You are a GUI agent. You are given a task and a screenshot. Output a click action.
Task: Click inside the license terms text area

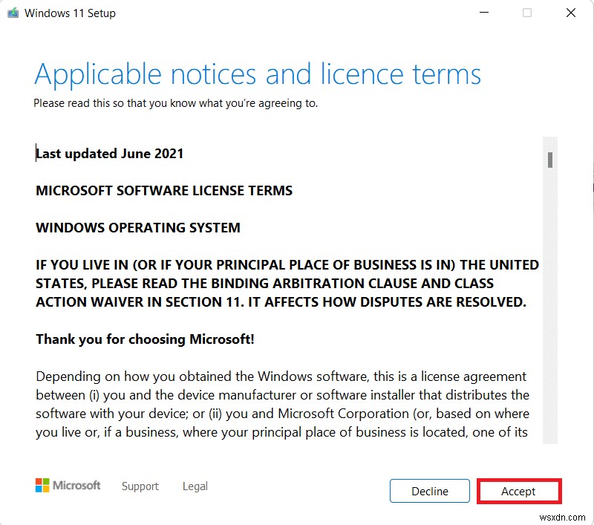(x=290, y=297)
